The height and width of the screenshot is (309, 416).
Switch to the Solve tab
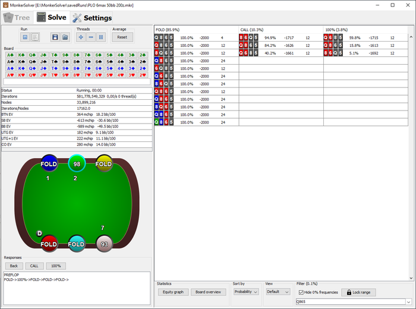coord(52,17)
